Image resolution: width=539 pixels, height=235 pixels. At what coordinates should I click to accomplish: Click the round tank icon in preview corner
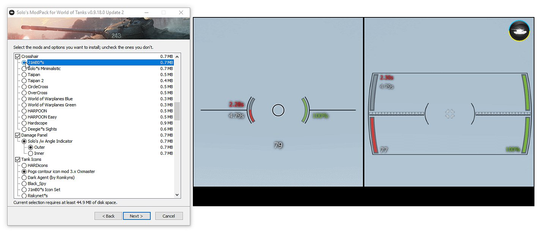pyautogui.click(x=519, y=31)
